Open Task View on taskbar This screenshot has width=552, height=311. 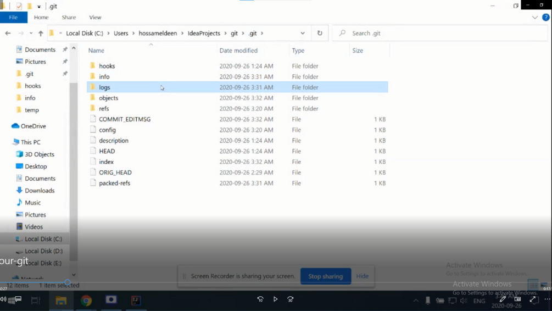click(36, 301)
